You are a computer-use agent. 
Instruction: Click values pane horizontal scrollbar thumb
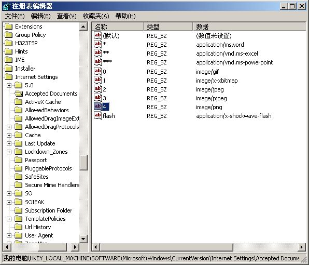coord(166,247)
